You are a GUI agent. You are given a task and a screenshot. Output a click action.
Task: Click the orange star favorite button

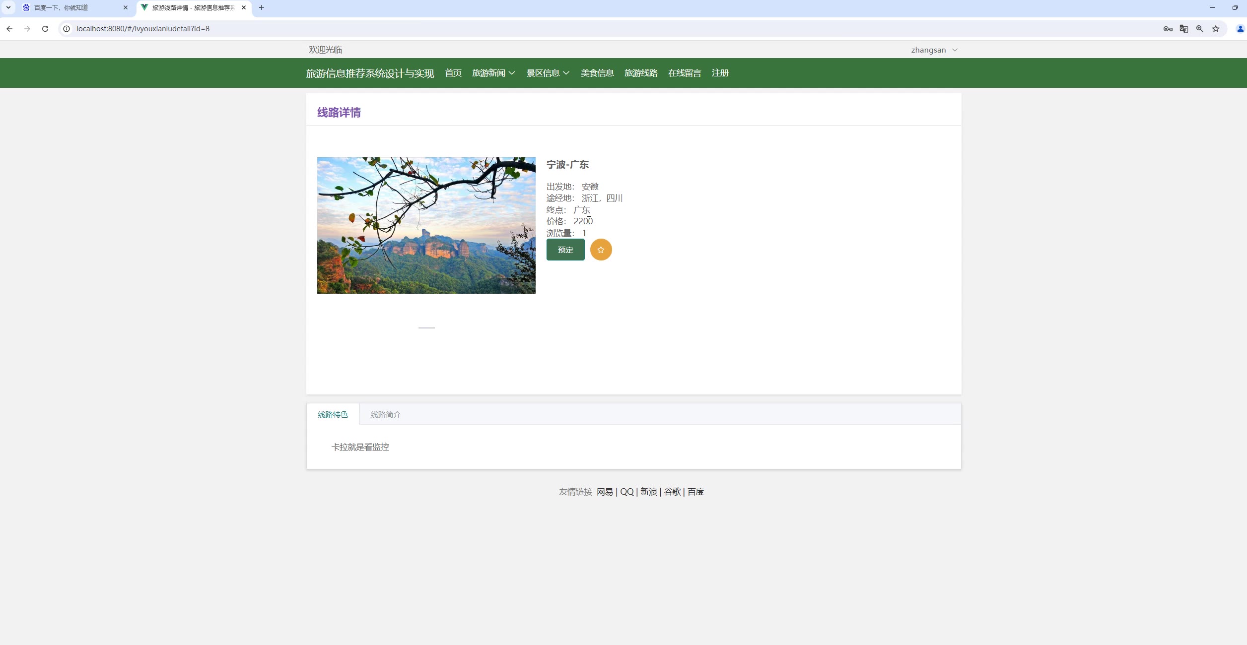coord(601,250)
